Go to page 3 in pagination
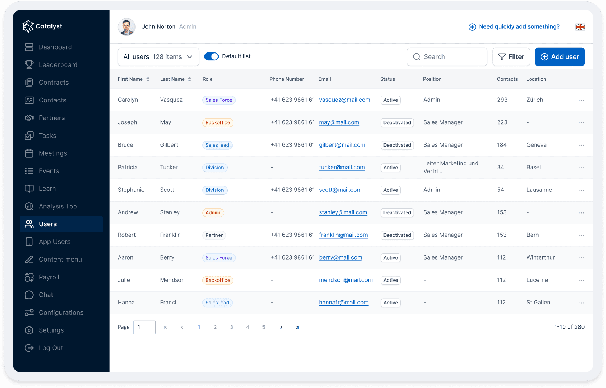Viewport: 606px width, 388px height. [x=231, y=327]
